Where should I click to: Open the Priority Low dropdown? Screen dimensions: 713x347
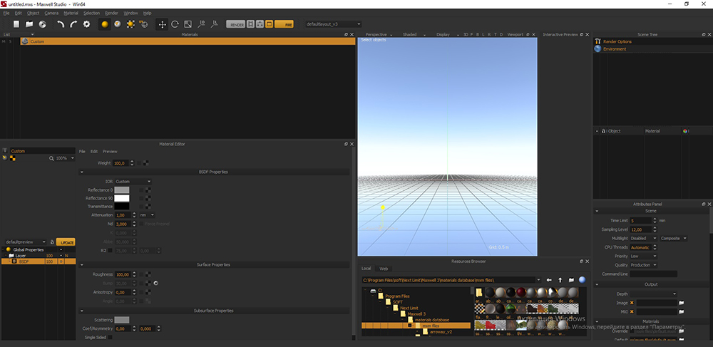pyautogui.click(x=643, y=257)
